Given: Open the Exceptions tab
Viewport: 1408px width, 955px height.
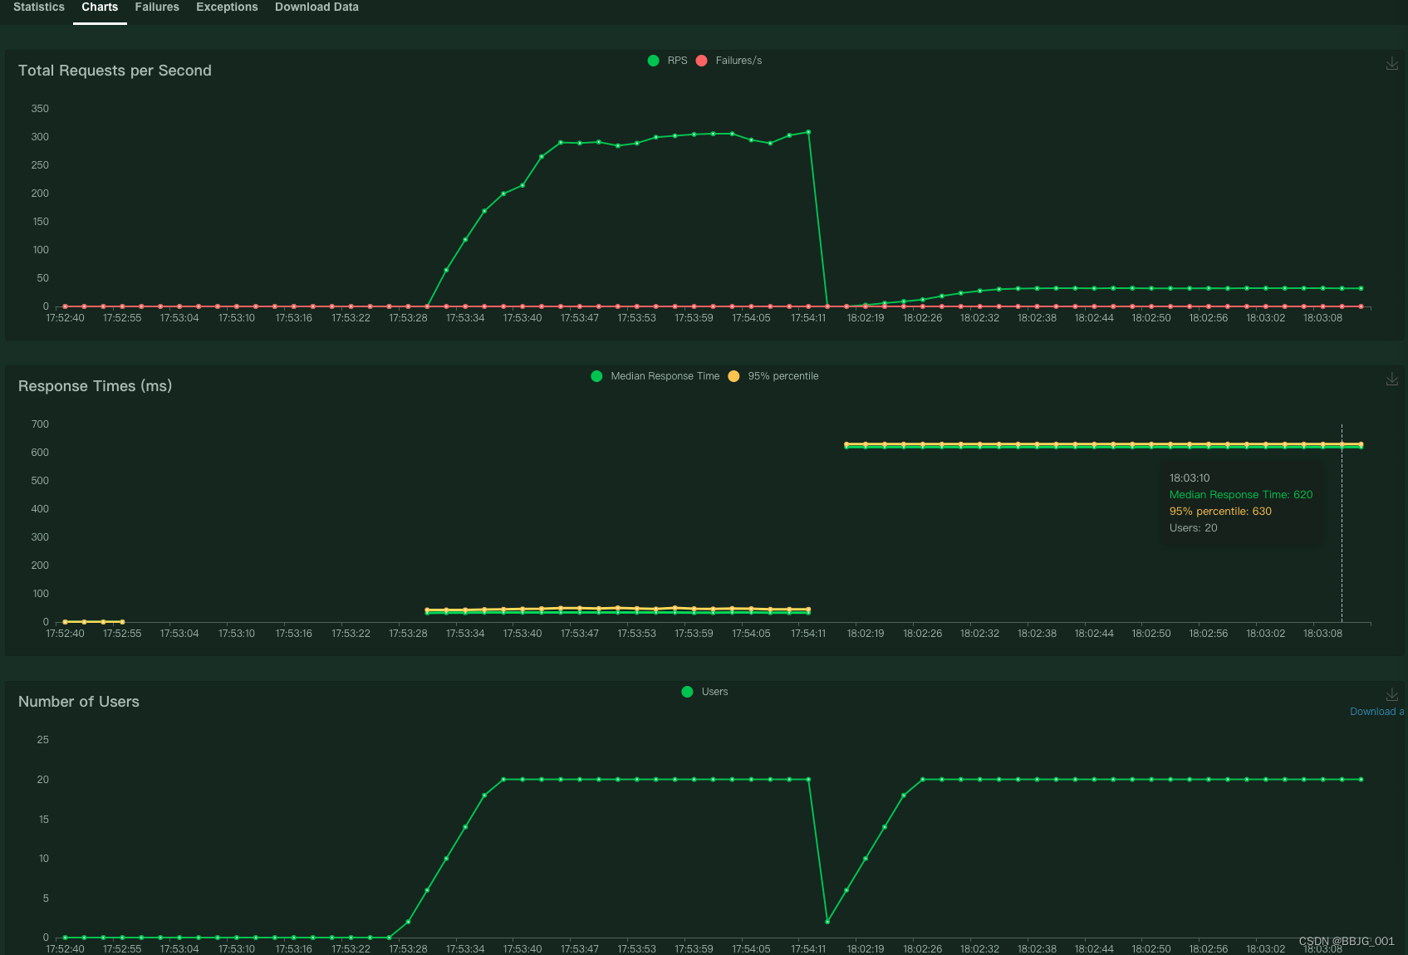Looking at the screenshot, I should point(227,7).
